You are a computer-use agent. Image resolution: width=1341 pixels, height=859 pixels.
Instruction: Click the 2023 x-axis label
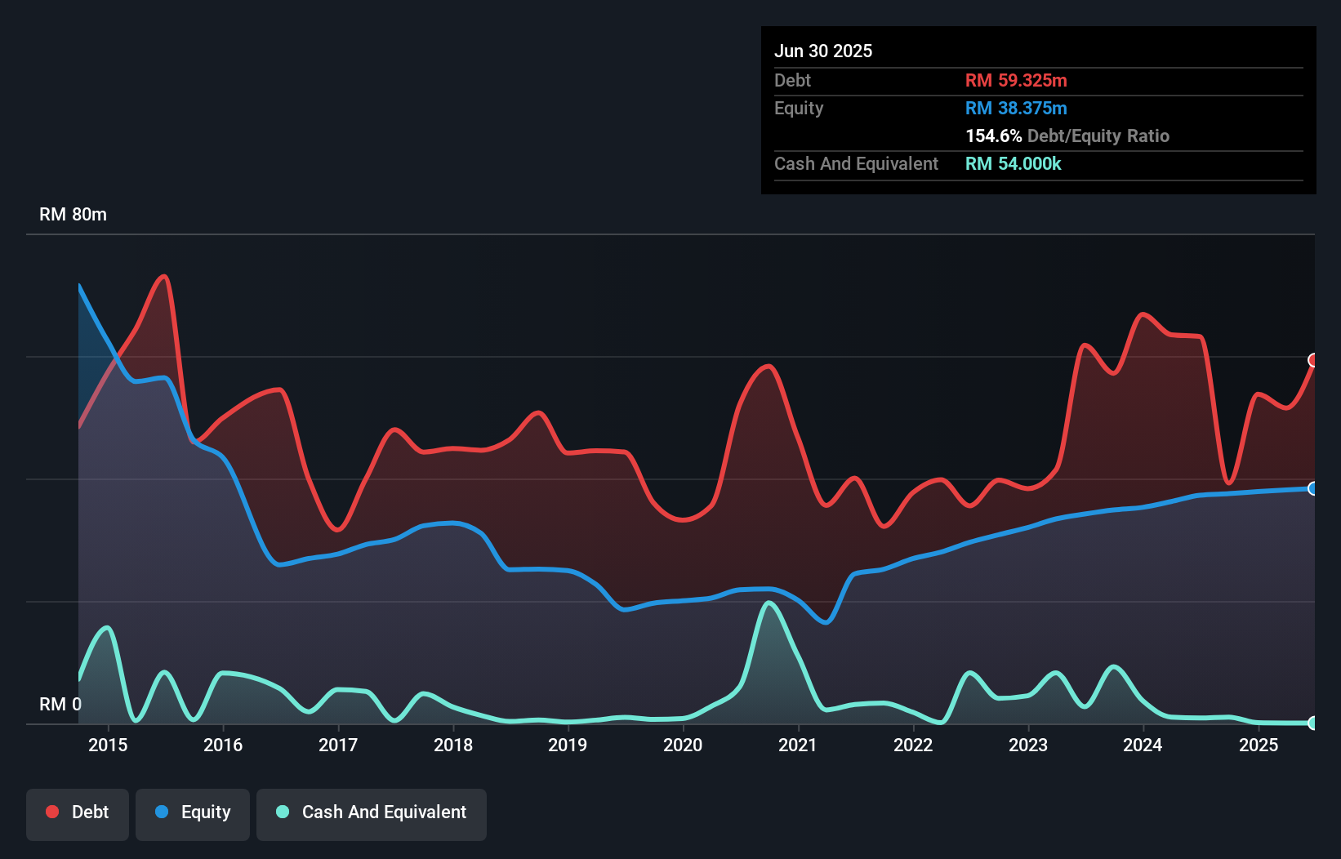[1028, 745]
